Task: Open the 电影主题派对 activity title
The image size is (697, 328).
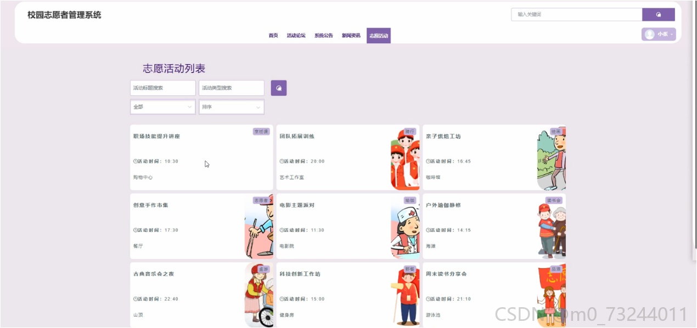Action: (x=297, y=205)
